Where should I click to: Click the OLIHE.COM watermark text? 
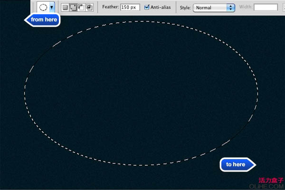[271, 186]
